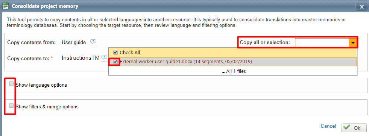
Task: Cancel the consolidation dialog
Action: click(x=328, y=126)
